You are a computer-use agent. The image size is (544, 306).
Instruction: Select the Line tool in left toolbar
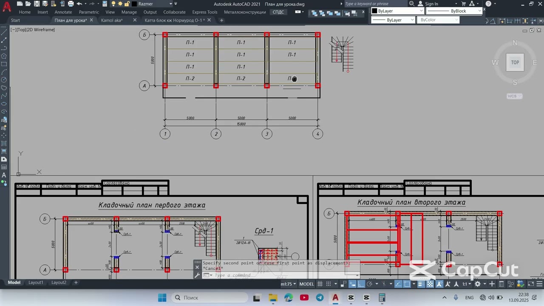tap(4, 32)
